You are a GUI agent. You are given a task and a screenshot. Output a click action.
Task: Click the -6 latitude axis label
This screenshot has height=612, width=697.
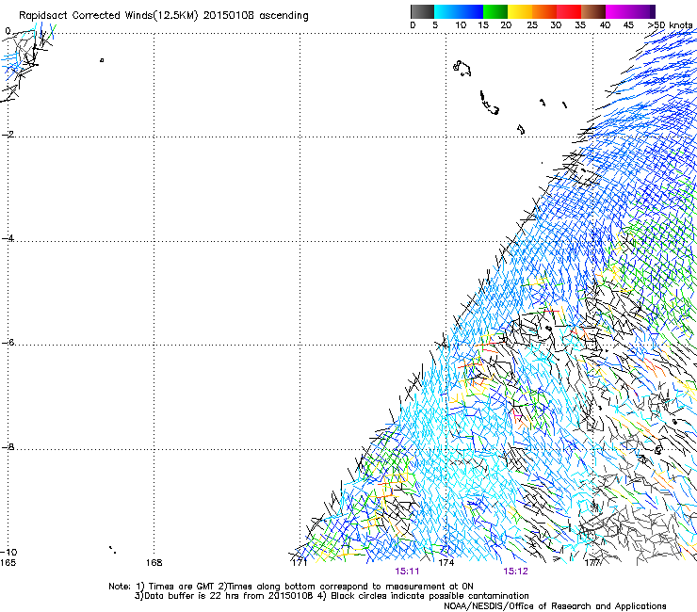point(8,342)
